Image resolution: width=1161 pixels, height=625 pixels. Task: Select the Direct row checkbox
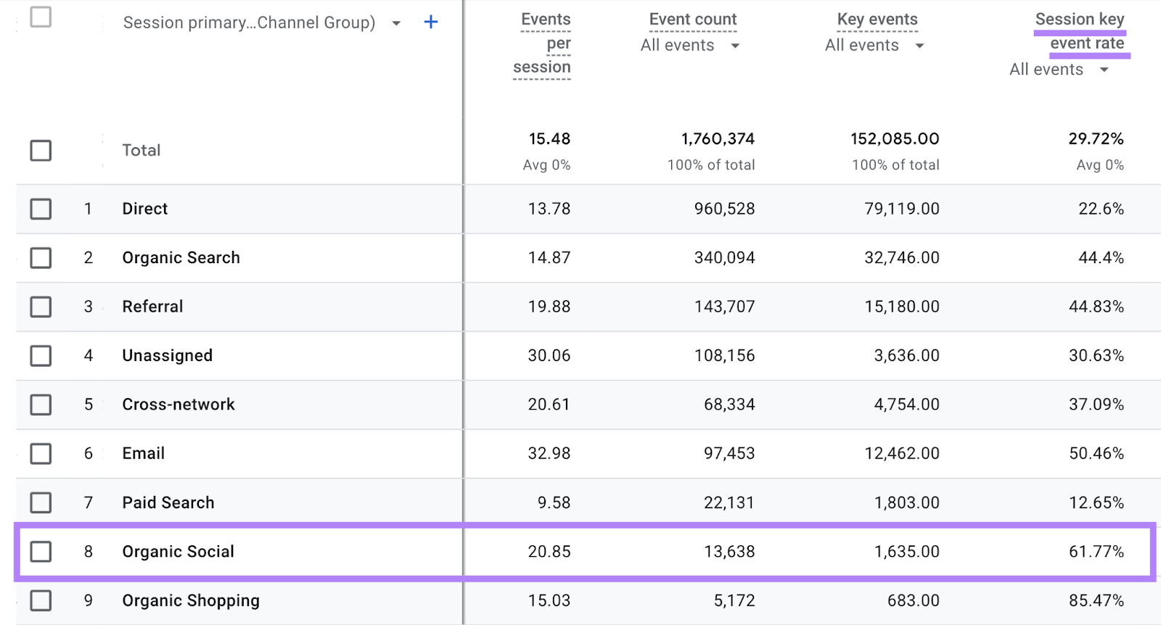41,209
